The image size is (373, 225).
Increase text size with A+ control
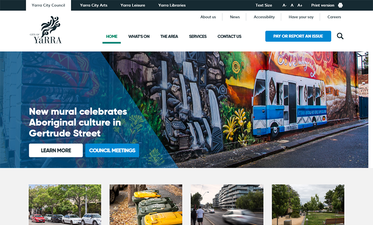[x=300, y=5]
